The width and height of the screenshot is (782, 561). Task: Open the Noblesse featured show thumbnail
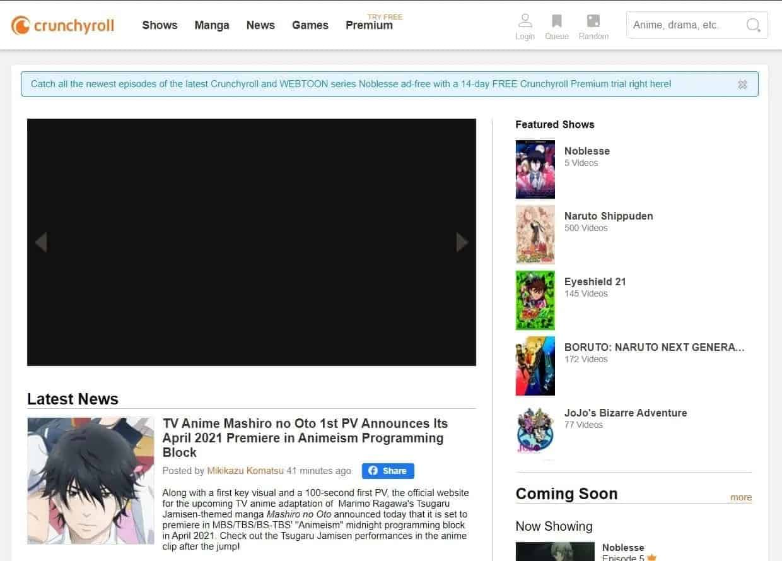pyautogui.click(x=535, y=170)
